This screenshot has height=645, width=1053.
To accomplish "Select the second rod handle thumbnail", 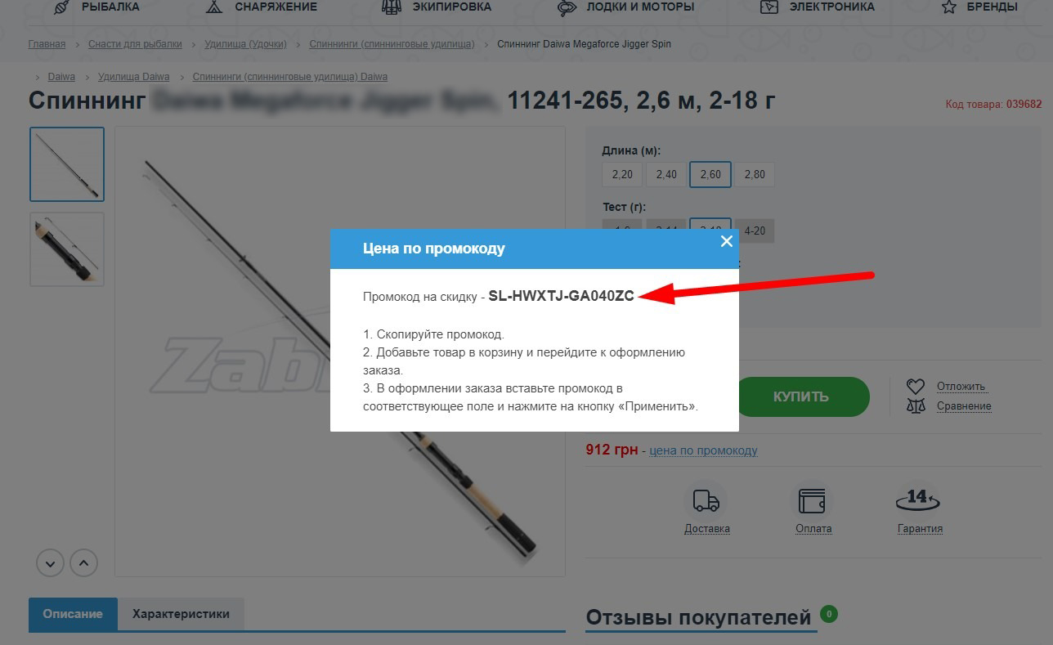I will click(x=67, y=249).
